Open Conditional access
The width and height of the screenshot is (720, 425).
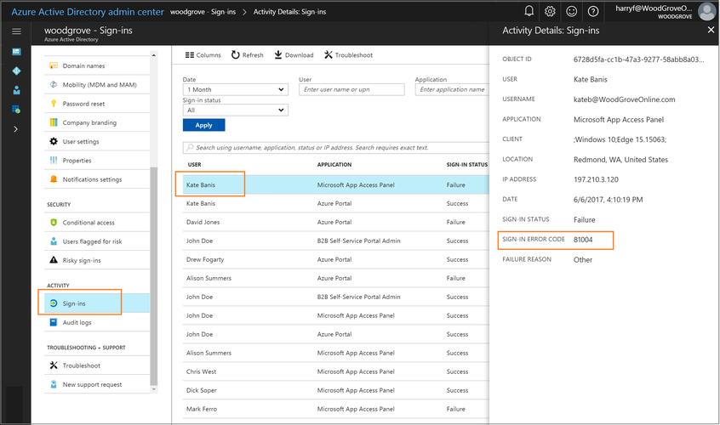tap(97, 223)
